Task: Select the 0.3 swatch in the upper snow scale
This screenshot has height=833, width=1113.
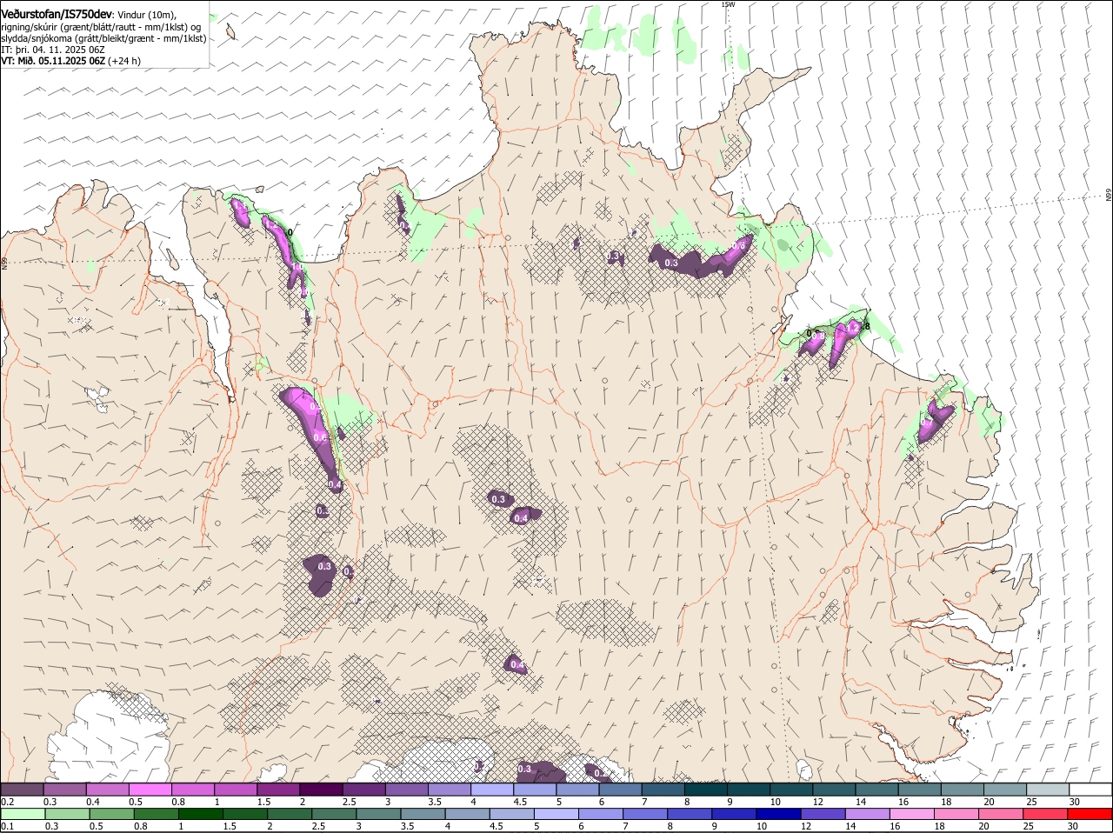Action: point(64,790)
